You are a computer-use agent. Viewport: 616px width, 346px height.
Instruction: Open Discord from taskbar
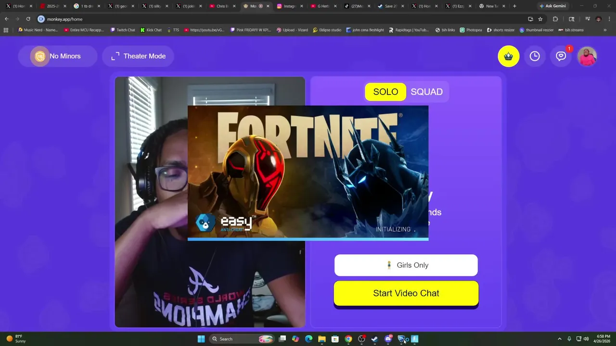coord(388,339)
